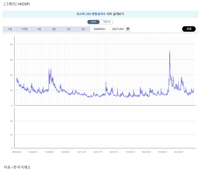Choose the 1달 range button

(x=39, y=29)
